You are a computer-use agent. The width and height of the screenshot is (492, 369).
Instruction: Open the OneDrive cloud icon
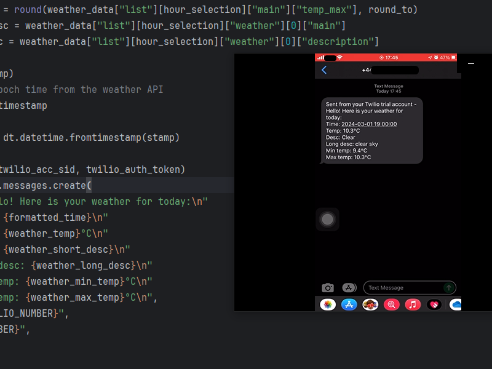tap(455, 304)
